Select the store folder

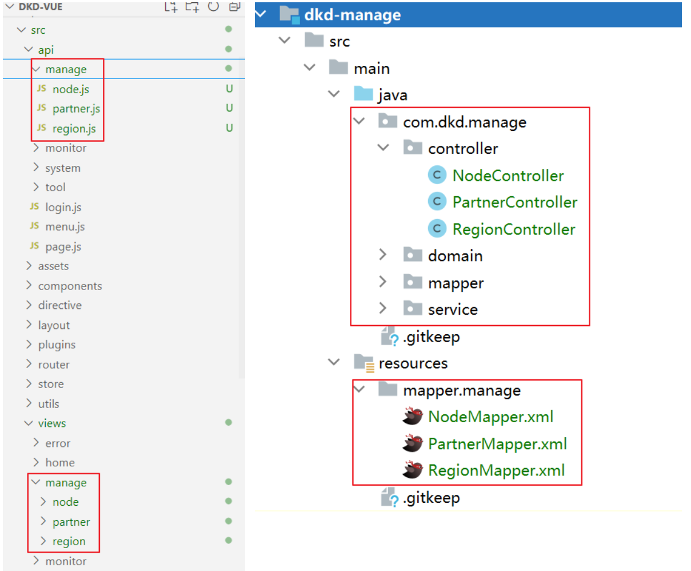[51, 384]
